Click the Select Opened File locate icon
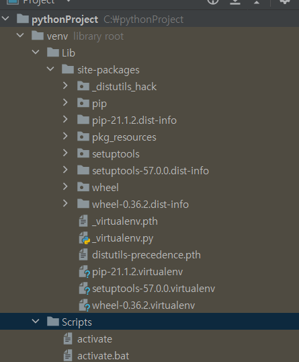This screenshot has height=362, width=299. pos(213,1)
